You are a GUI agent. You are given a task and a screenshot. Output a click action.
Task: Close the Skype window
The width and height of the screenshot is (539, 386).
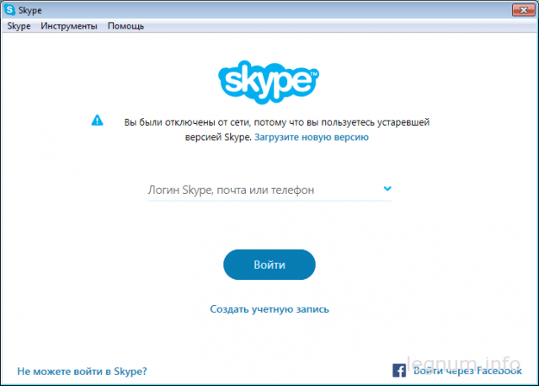coord(523,10)
